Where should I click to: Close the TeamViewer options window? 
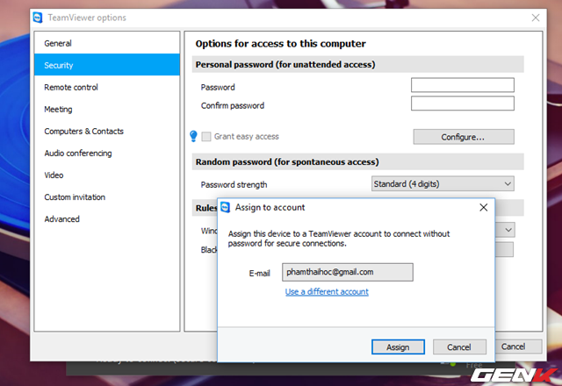[x=536, y=18]
